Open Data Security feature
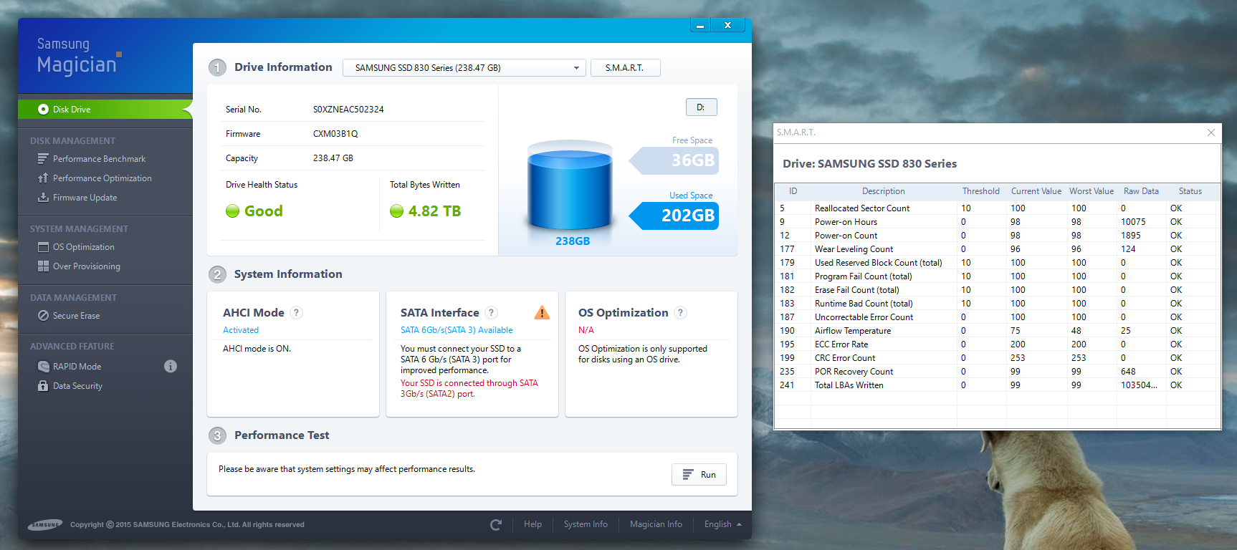 coord(77,386)
